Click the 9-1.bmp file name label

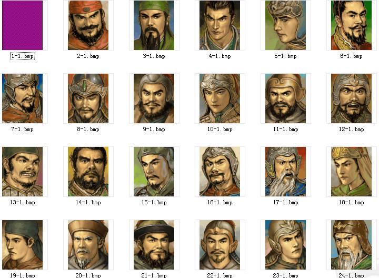[x=154, y=130]
